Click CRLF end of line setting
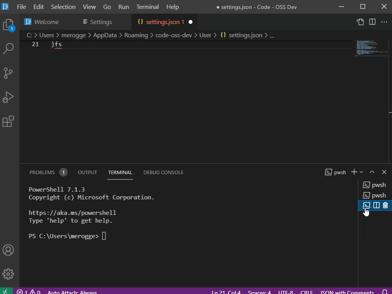The image size is (392, 294). tap(306, 292)
